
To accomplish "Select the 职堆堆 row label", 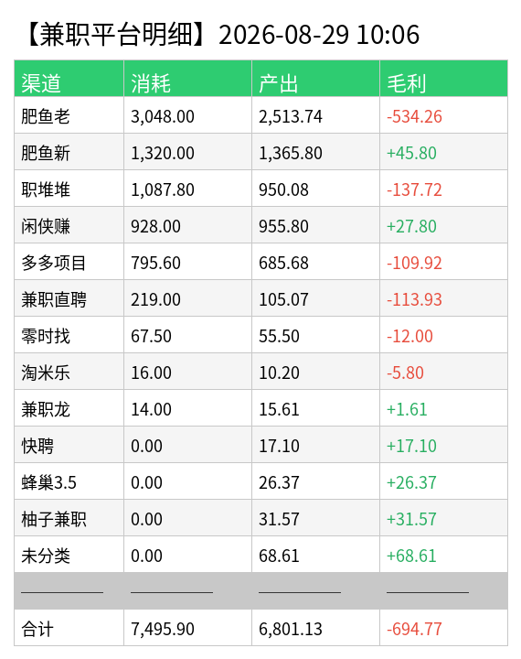I will click(x=46, y=189).
